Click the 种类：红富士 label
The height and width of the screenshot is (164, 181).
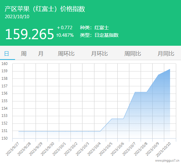(x=94, y=28)
